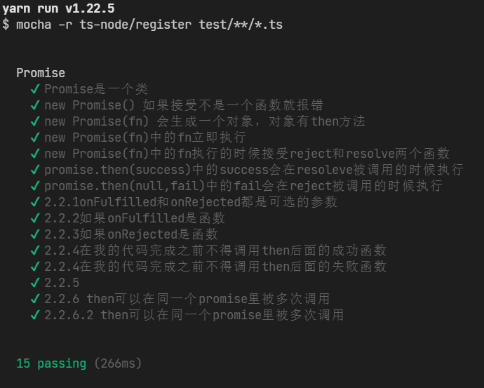Click the '(266ms)' duration text
Image resolution: width=484 pixels, height=388 pixels.
(118, 363)
